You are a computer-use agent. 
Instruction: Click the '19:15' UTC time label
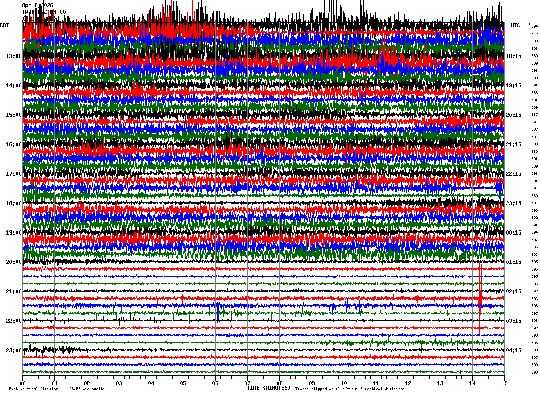(x=513, y=86)
